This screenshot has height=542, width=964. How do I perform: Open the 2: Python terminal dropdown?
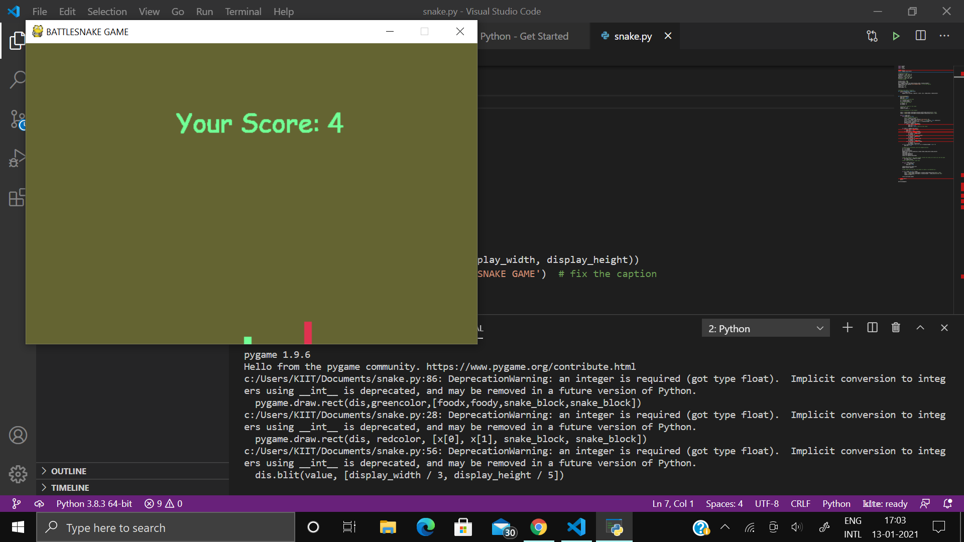pyautogui.click(x=765, y=328)
